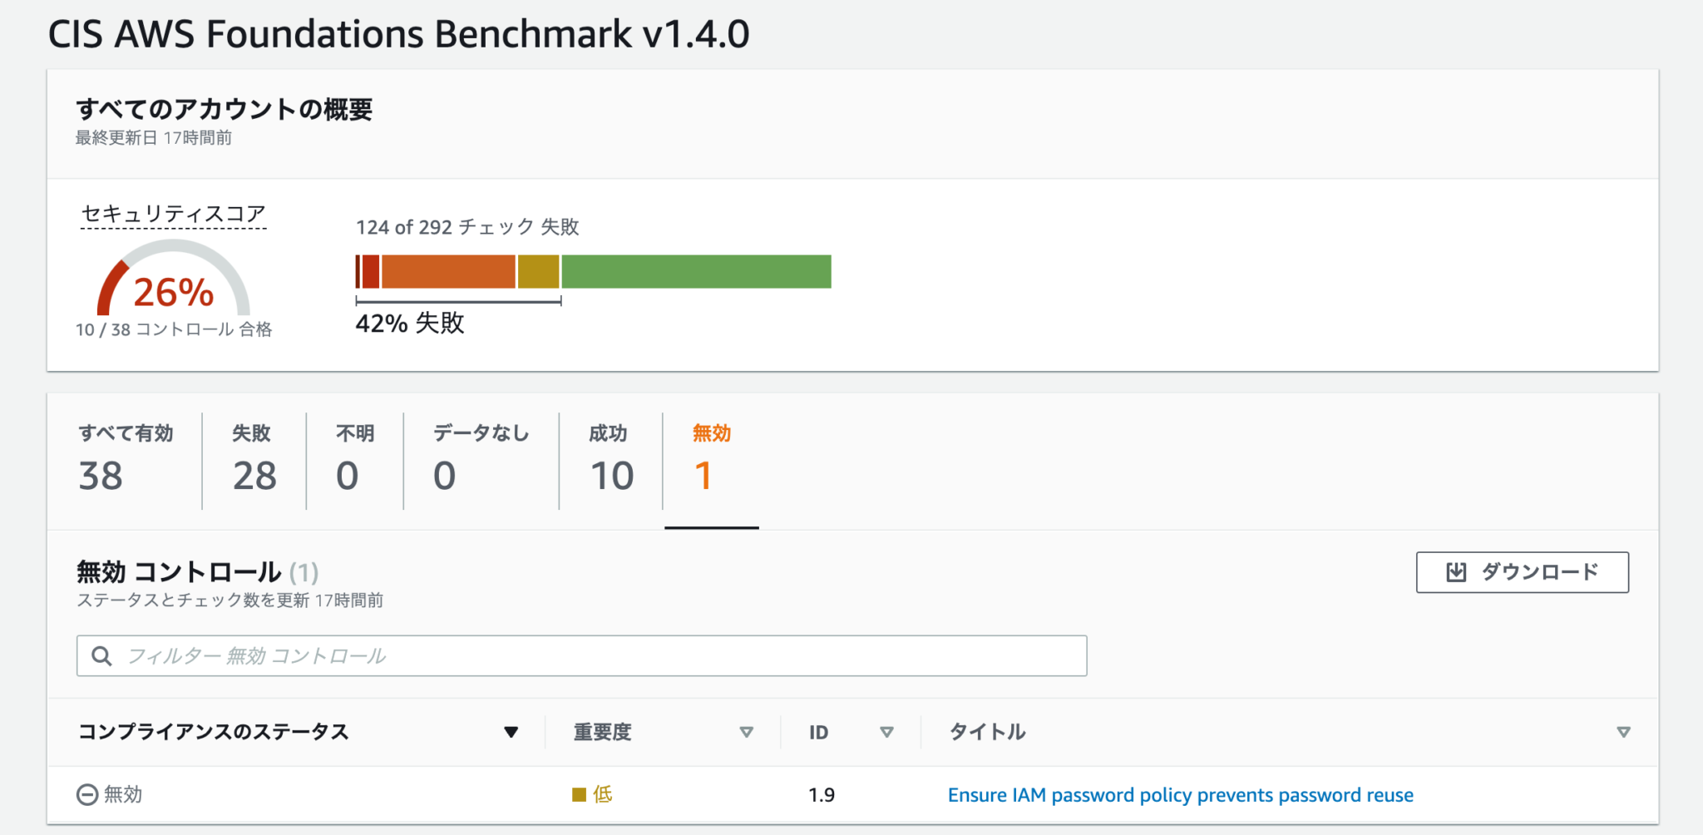This screenshot has width=1703, height=835.
Task: Click the yellow severity square next to 低
Action: click(578, 795)
